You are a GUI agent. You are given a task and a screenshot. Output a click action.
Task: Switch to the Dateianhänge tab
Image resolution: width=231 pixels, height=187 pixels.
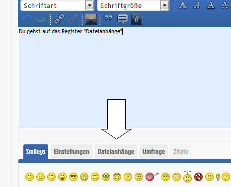(x=116, y=151)
